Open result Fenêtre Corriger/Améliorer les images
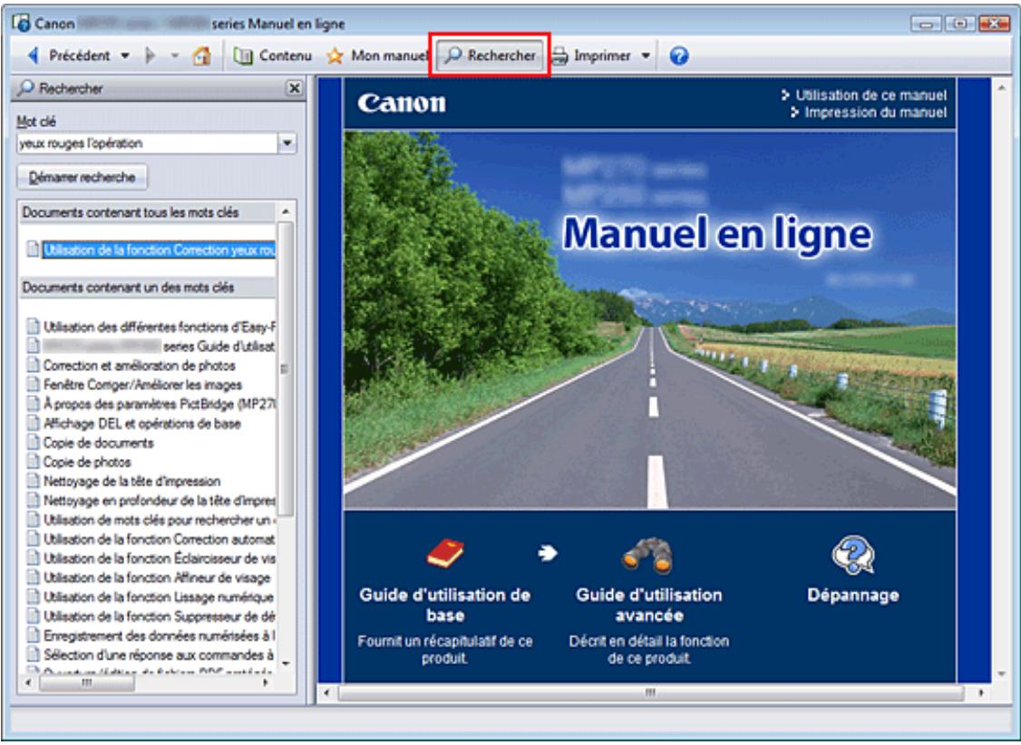The width and height of the screenshot is (1021, 745). [x=142, y=385]
